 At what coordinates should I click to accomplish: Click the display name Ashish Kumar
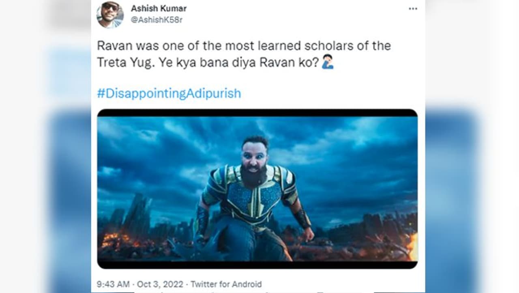pos(159,9)
